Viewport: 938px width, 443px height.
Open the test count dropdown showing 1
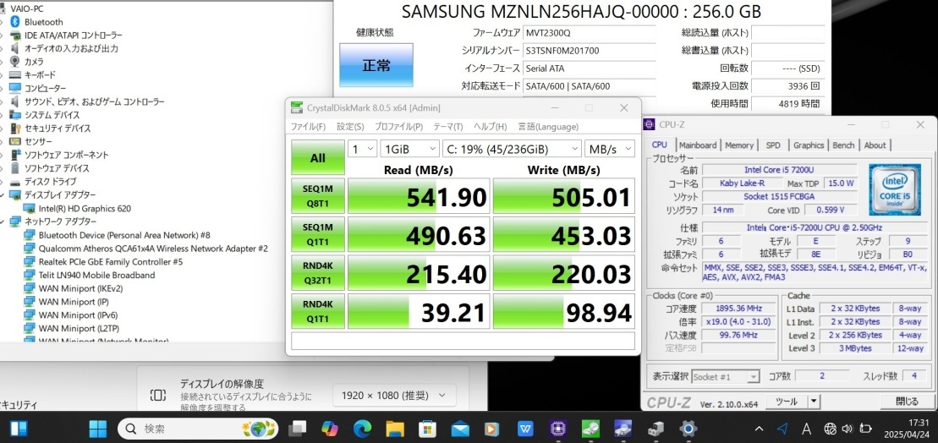click(363, 149)
